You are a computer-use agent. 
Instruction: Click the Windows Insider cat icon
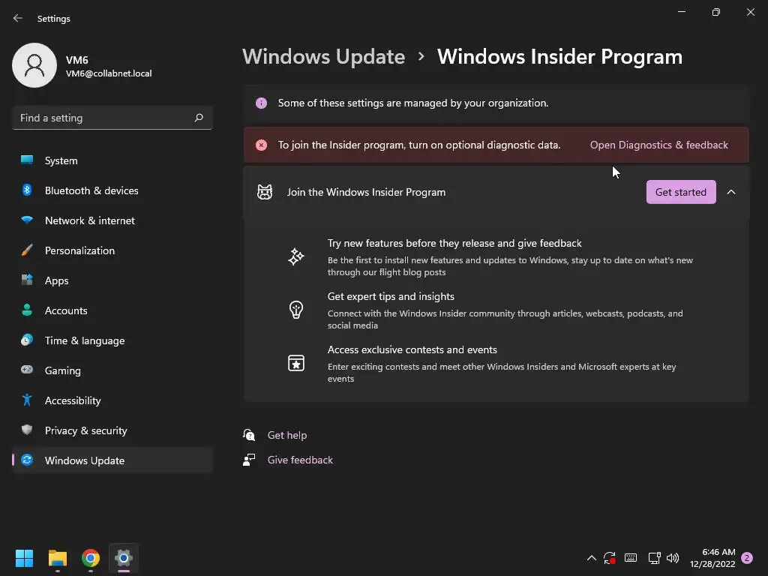point(265,192)
